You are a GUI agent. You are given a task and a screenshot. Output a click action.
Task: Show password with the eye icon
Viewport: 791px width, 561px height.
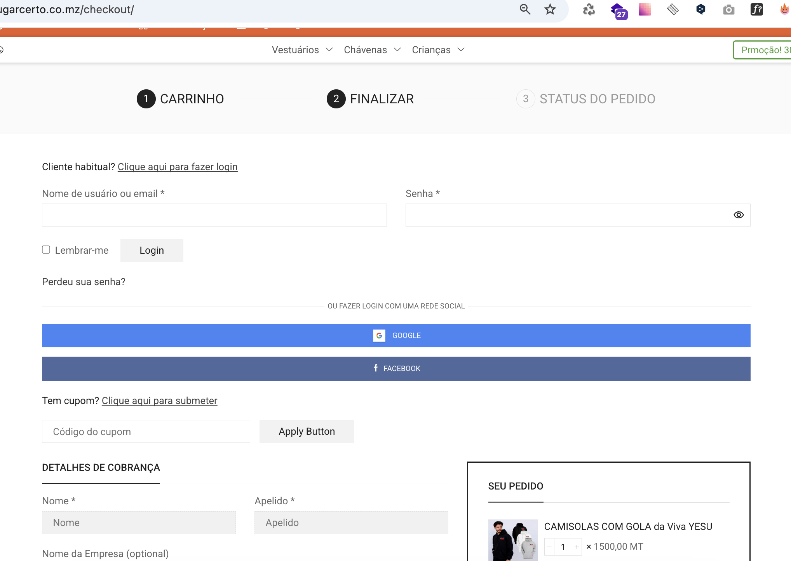click(x=739, y=215)
